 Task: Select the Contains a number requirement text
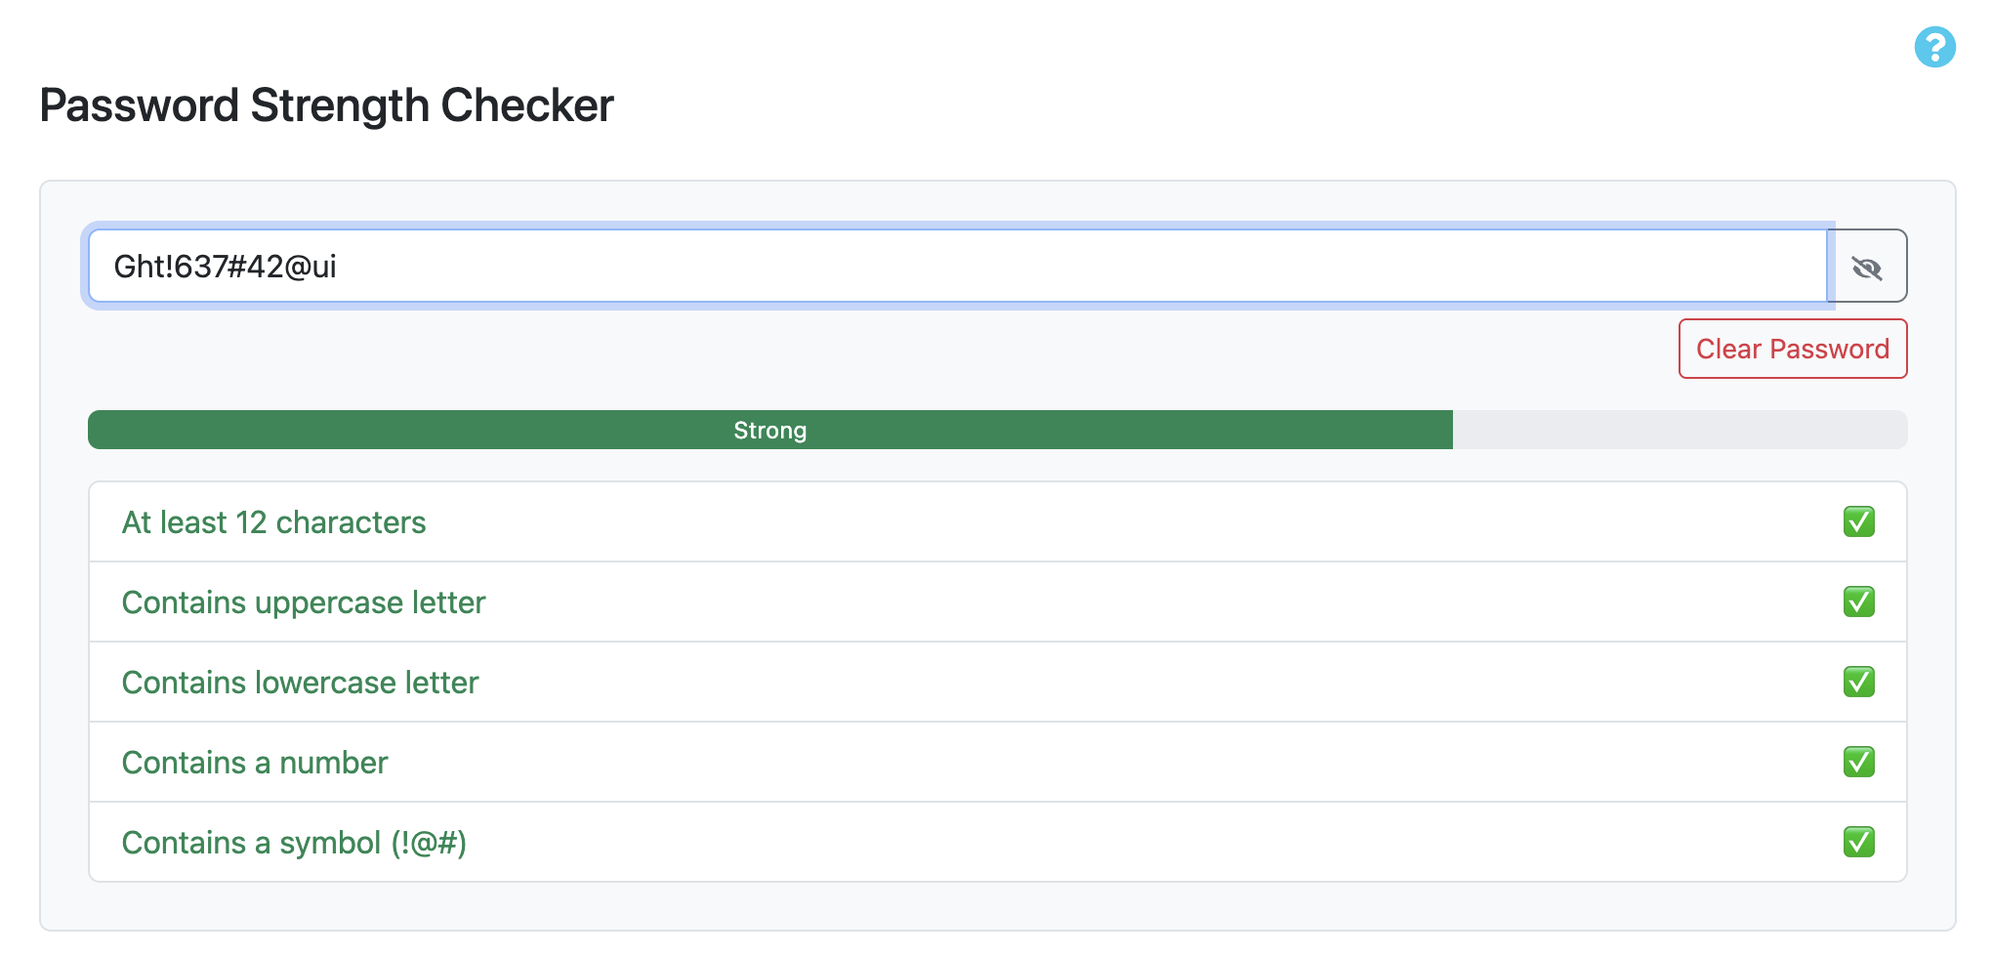(254, 763)
